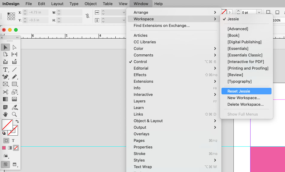Collapse the Tools panel with double-arrow
285x172 pixels.
(x=17, y=38)
